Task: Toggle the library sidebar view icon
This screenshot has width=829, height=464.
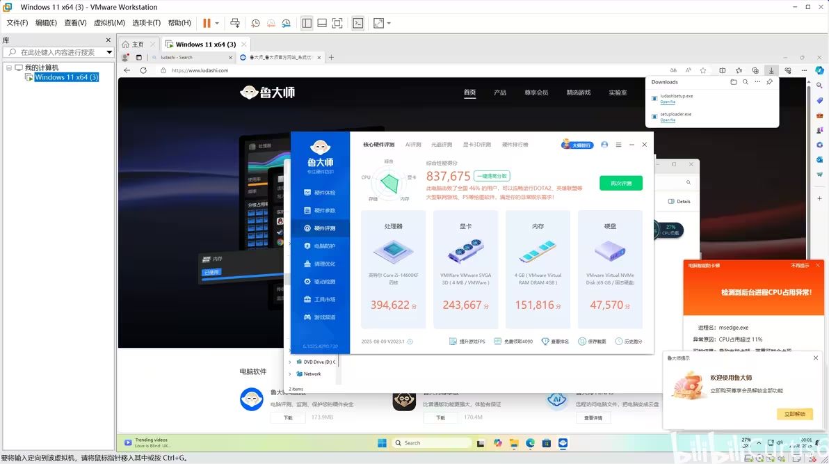Action: coord(307,23)
